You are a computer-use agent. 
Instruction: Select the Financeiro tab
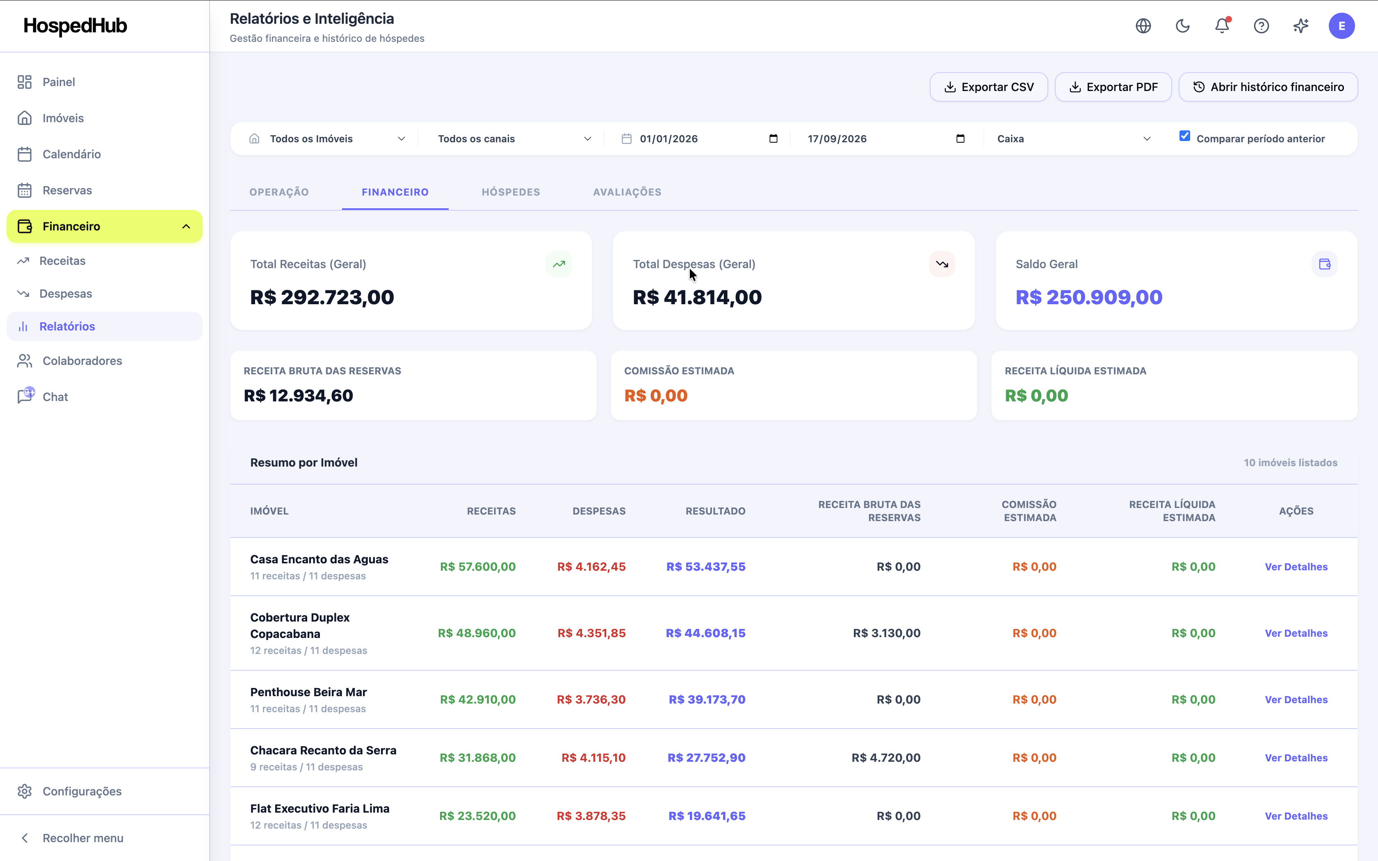tap(395, 192)
